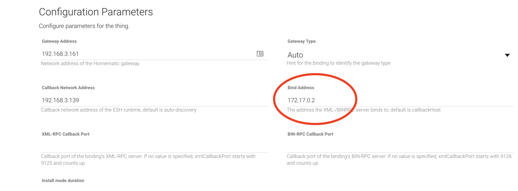The image size is (518, 191).
Task: Click the 'Configuration Parameters' heading
Action: tap(96, 12)
